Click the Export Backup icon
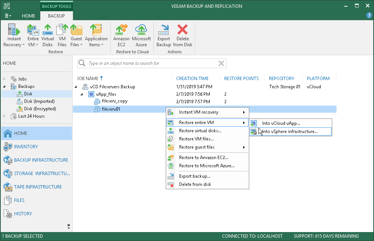The image size is (374, 241). (x=164, y=30)
